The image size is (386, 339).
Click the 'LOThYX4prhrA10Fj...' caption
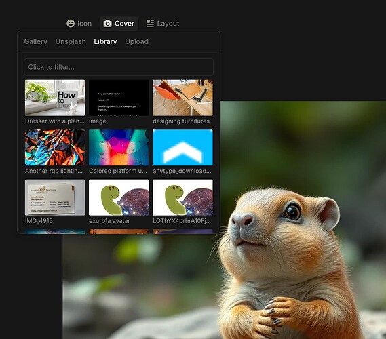click(182, 220)
